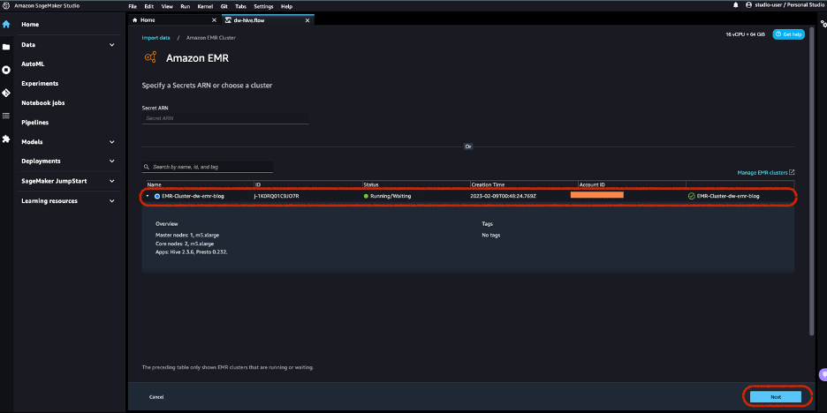
Task: Select the EMR-Cluster-dw-emr-blog radio button
Action: [157, 196]
